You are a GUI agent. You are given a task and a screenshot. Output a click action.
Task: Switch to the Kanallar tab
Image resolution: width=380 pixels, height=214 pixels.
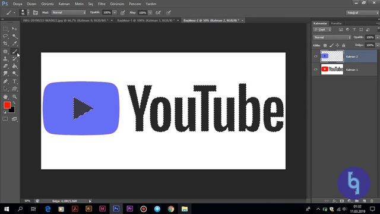click(337, 23)
